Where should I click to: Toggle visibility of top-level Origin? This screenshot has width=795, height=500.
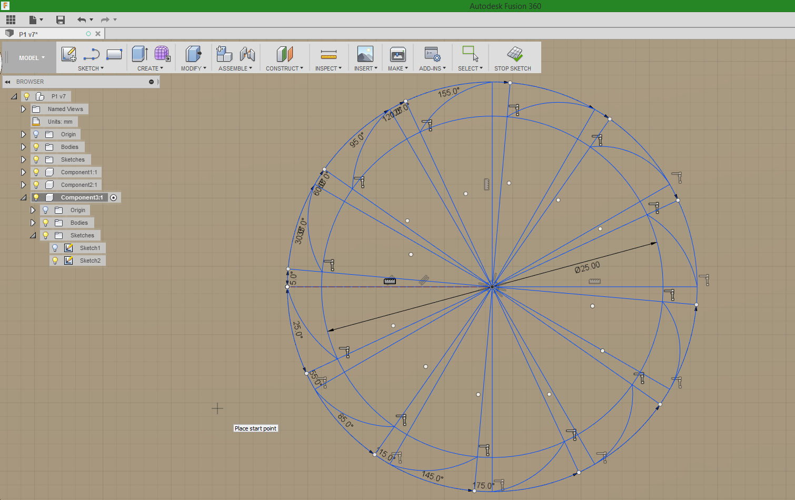click(x=36, y=134)
